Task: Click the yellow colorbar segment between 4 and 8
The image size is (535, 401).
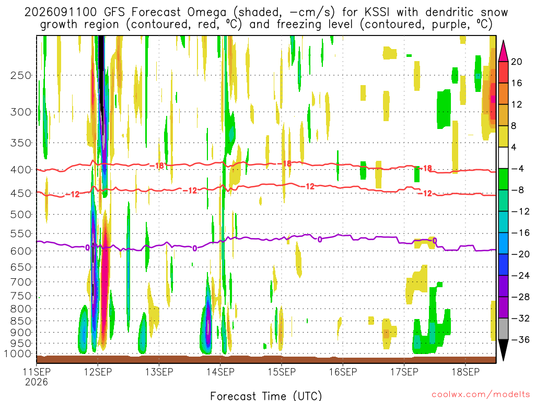Action: pyautogui.click(x=503, y=136)
